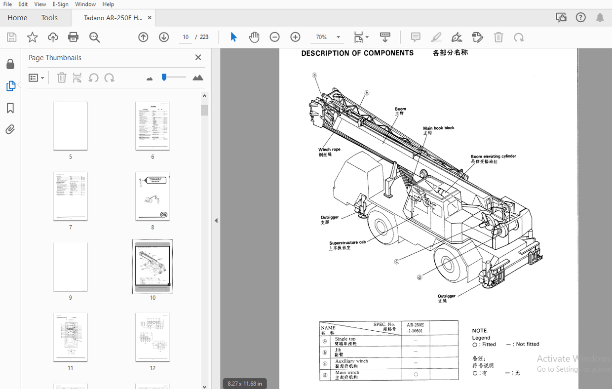Open the E-Sign menu
The height and width of the screenshot is (389, 612).
60,4
